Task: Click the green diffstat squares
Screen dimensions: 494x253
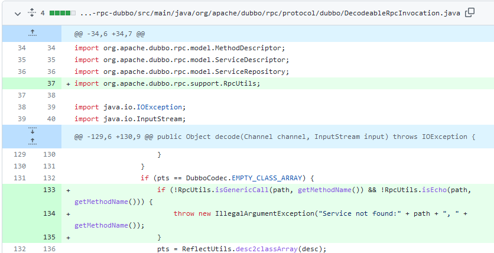Action: tap(63, 13)
